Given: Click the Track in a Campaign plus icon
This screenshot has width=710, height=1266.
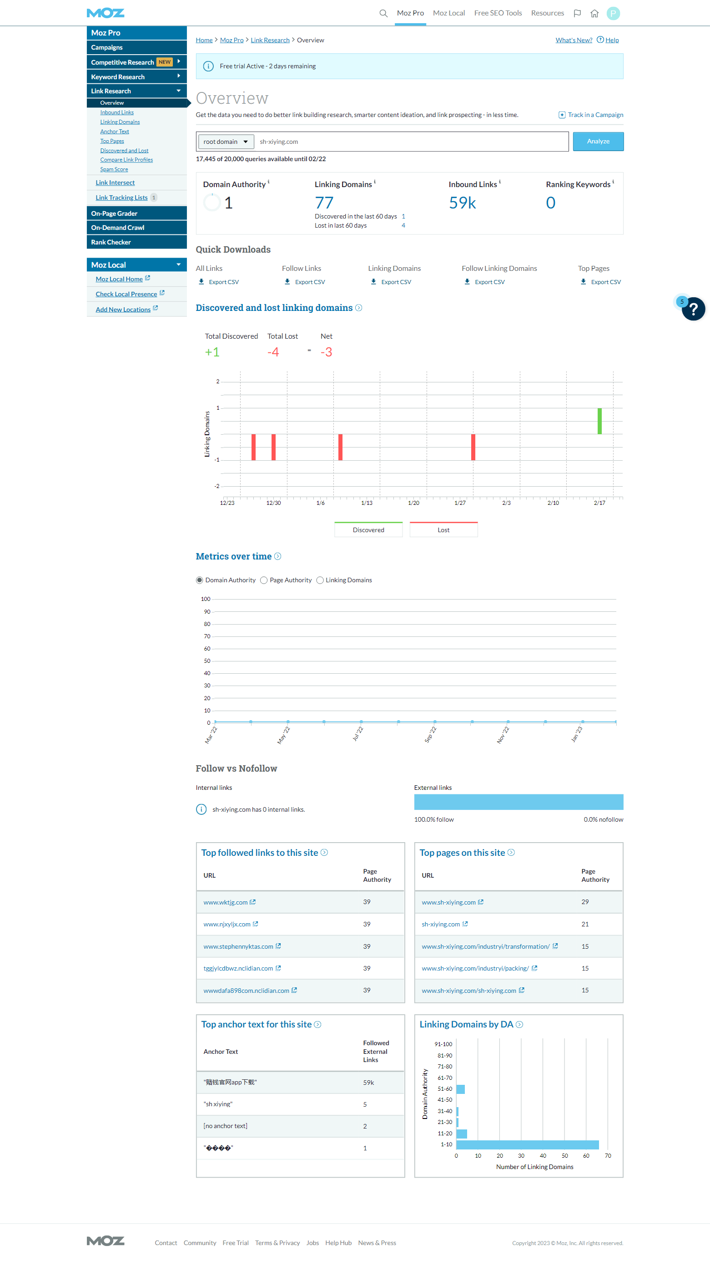Looking at the screenshot, I should pos(562,115).
